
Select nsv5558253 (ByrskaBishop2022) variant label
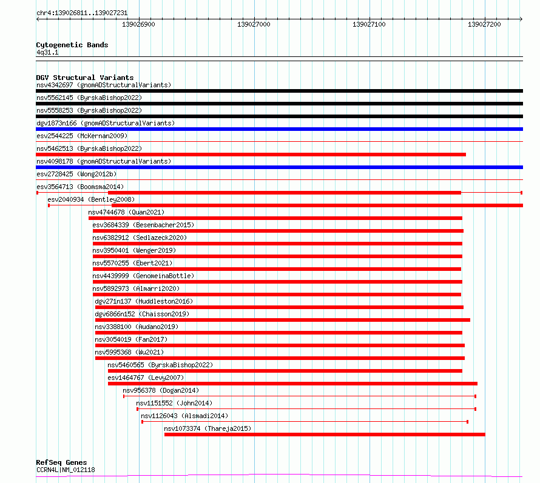(x=89, y=110)
